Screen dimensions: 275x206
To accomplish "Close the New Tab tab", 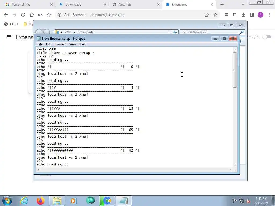I will pyautogui.click(x=158, y=5).
